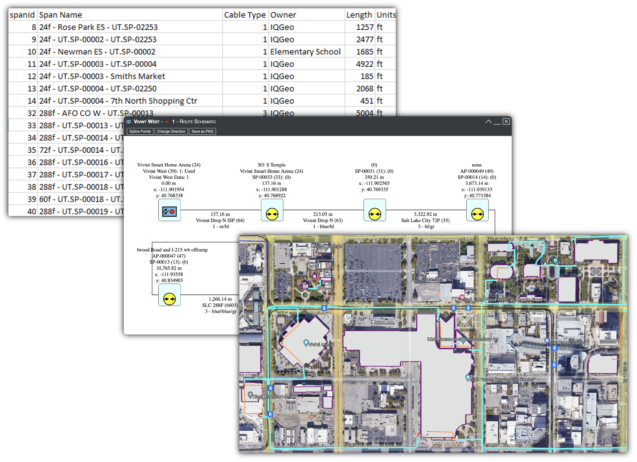Image resolution: width=637 pixels, height=462 pixels.
Task: Click cable label 'Salt Lake City 72F (35)'
Action: click(425, 220)
